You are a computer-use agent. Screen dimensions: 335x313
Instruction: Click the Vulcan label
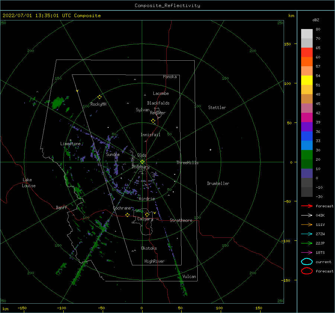[x=189, y=277]
